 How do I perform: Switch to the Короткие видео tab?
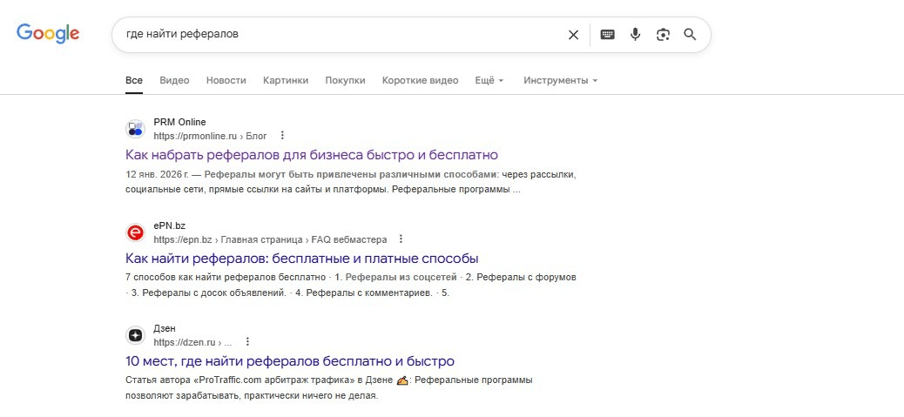pos(420,81)
